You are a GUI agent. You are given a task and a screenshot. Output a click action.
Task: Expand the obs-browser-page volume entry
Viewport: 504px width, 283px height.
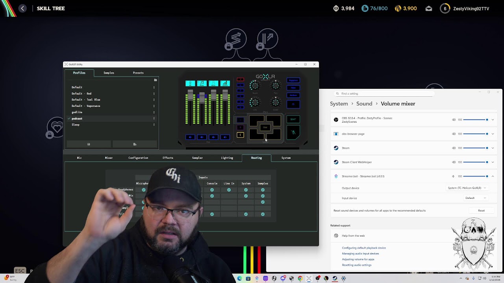[493, 134]
